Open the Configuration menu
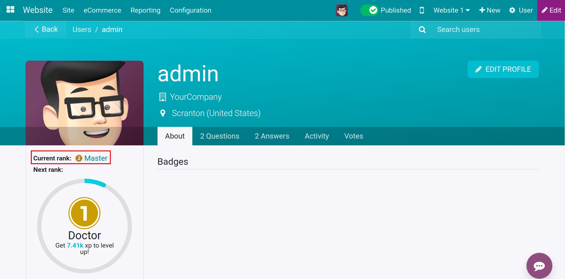The width and height of the screenshot is (565, 279). tap(190, 10)
